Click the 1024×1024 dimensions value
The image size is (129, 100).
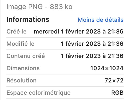[x=107, y=68]
